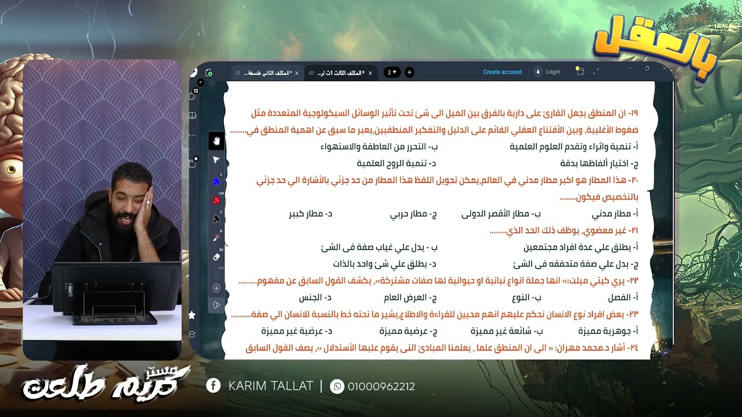Open the cube icon at sidebar bottom

[192, 334]
